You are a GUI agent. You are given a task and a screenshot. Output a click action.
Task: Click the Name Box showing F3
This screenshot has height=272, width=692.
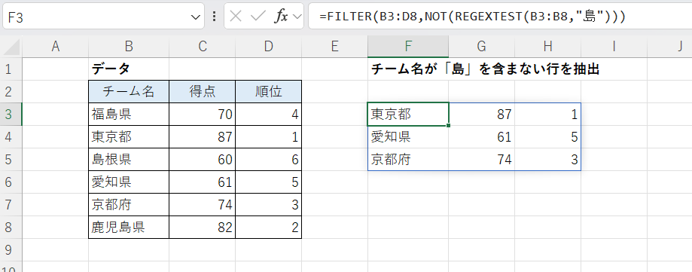tap(103, 17)
